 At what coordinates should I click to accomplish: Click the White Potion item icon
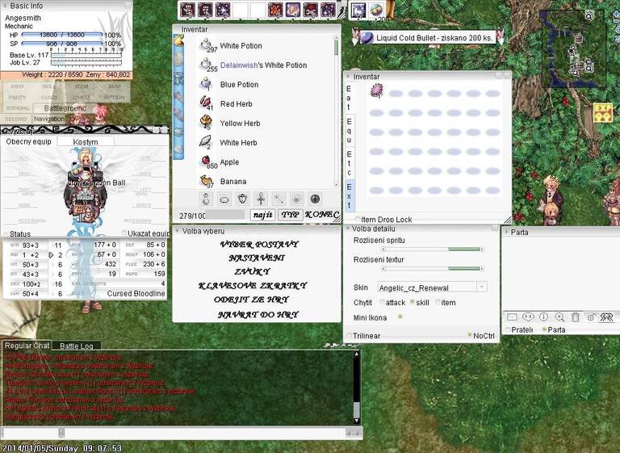(207, 45)
